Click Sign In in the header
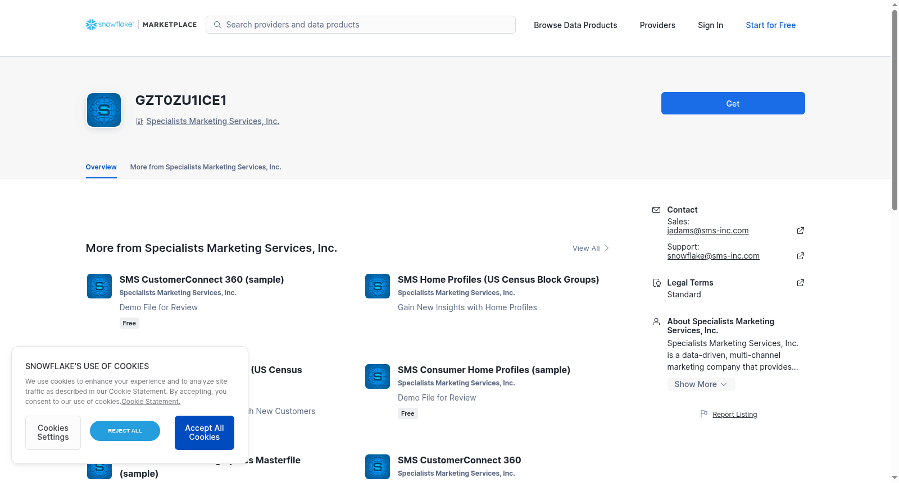The image size is (899, 483). 710,25
